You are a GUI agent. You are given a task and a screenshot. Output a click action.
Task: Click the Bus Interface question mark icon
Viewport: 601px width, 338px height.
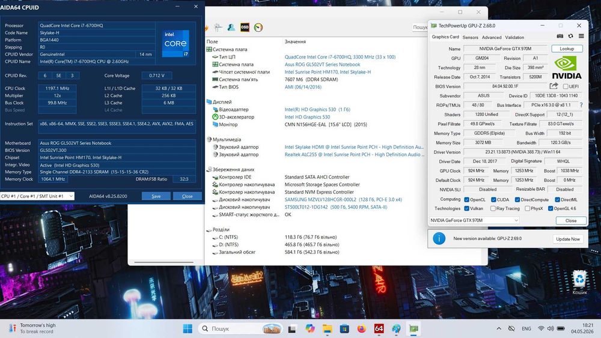[581, 105]
